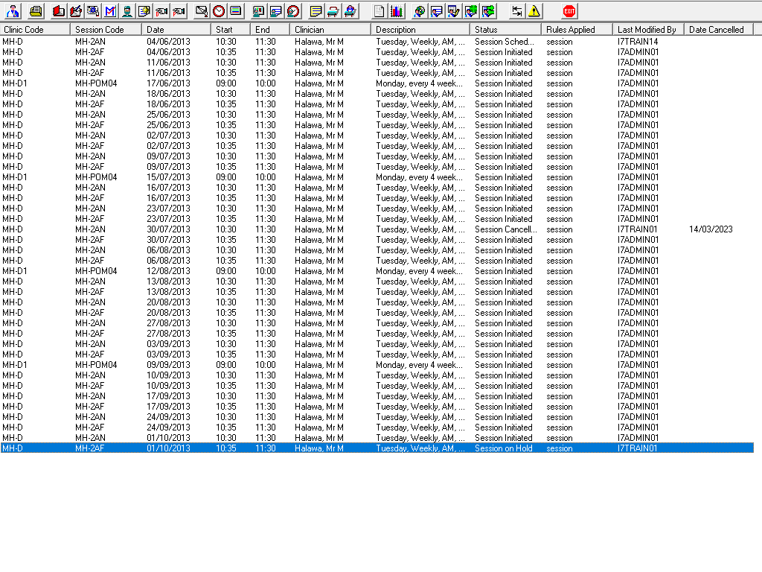This screenshot has width=762, height=572.
Task: Select MH-2AN session on 25/06/2013
Action: 377,115
